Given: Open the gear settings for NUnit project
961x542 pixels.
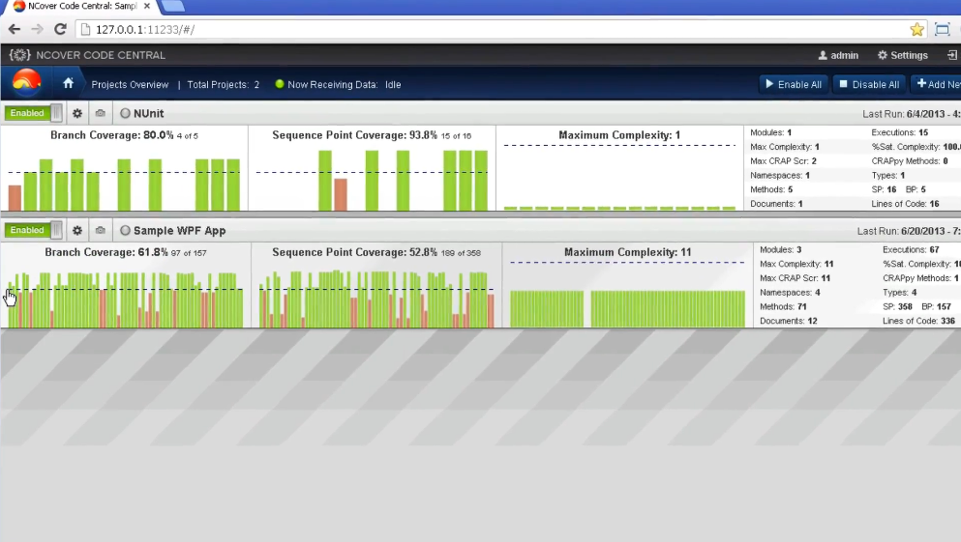Looking at the screenshot, I should [x=77, y=113].
